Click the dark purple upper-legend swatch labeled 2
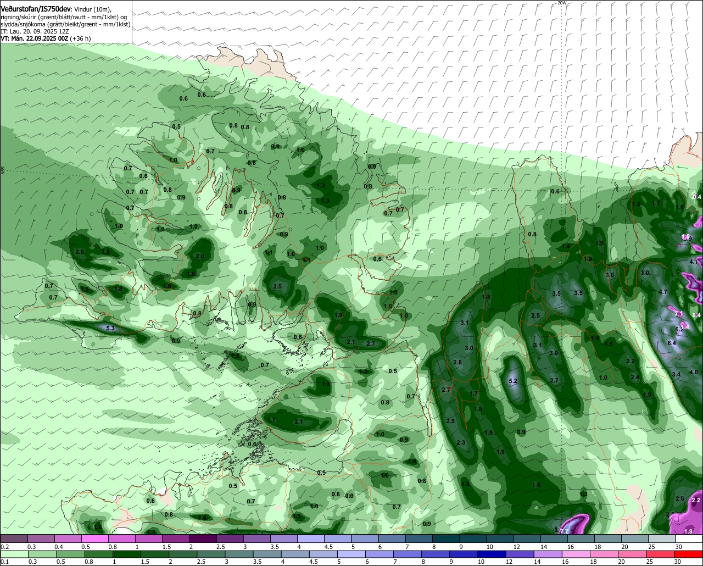Image resolution: width=703 pixels, height=566 pixels. tap(203, 539)
